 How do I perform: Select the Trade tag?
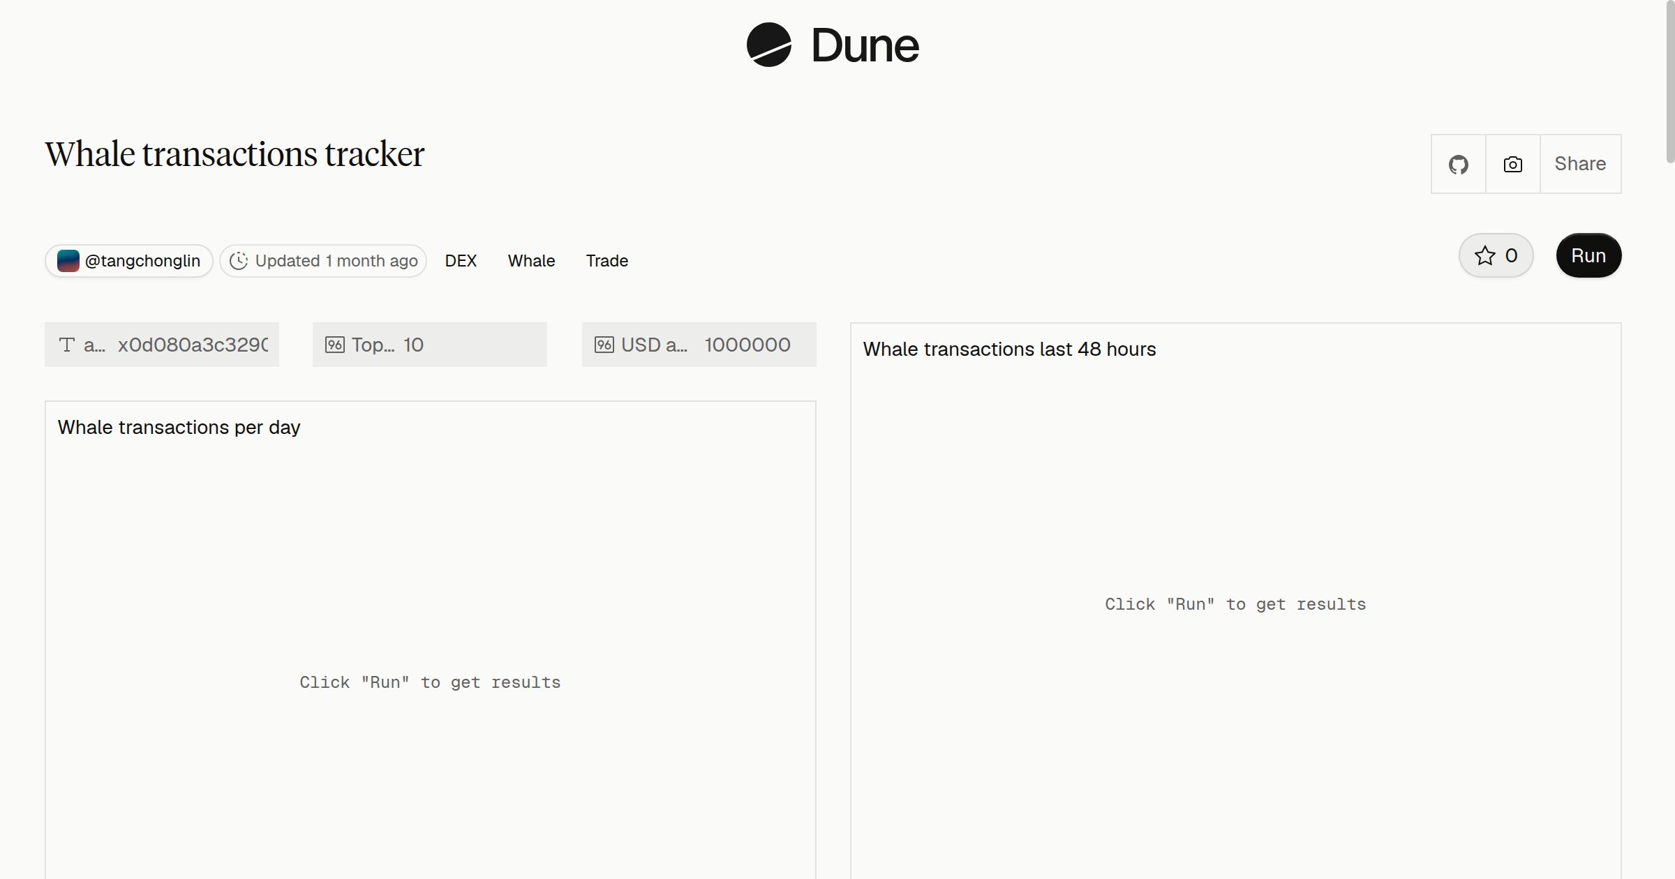607,261
